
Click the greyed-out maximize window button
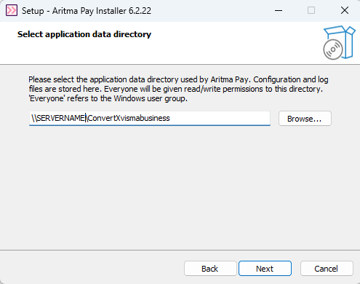(x=311, y=10)
